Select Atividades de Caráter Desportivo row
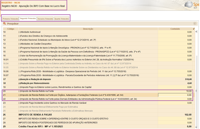The width and height of the screenshot is (200, 129). [x=35, y=44]
